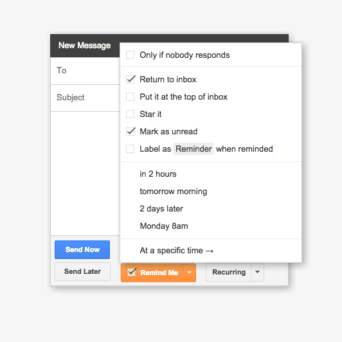Click the To recipient field

[x=85, y=71]
